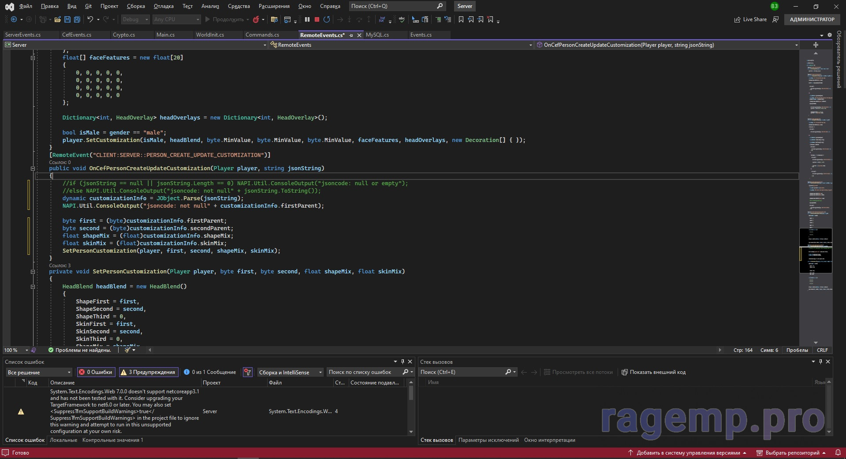Open file with the folder icon

click(x=57, y=19)
